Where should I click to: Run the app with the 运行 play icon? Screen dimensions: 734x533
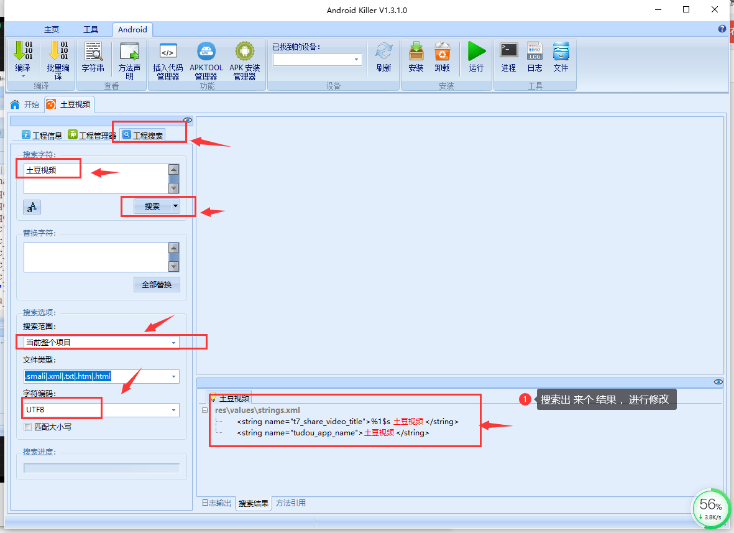click(477, 52)
